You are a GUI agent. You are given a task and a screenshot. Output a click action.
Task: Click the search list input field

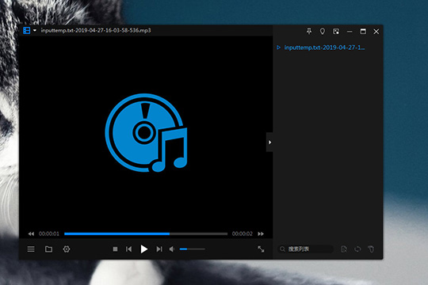tap(305, 249)
